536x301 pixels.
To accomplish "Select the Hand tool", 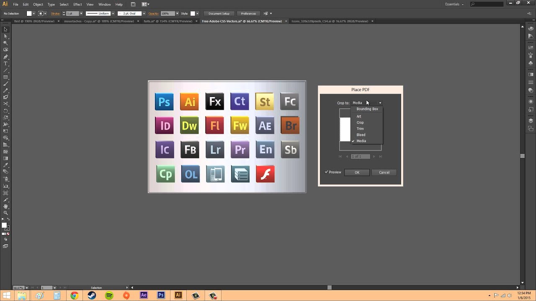I will [5, 206].
